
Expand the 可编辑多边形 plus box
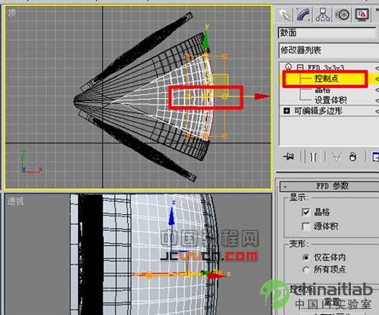pyautogui.click(x=287, y=111)
